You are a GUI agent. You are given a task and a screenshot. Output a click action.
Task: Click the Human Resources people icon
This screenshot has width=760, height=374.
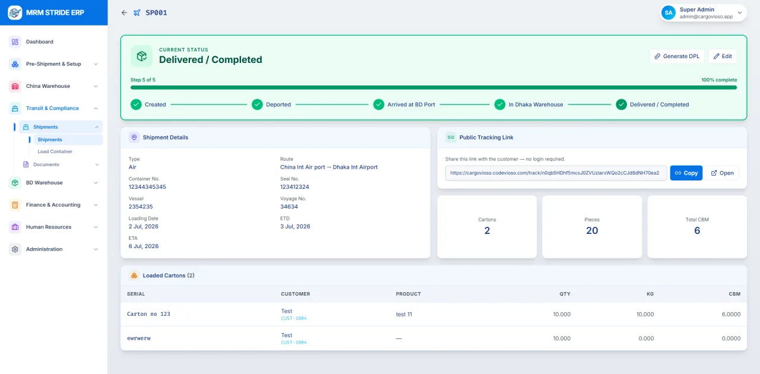pyautogui.click(x=15, y=227)
